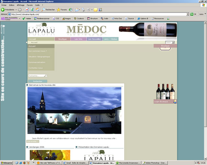Open the Situation Géographique link
Viewport: 207px width, 165px height.
click(39, 57)
